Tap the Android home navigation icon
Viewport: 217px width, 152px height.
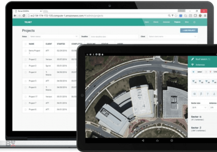[157, 141]
